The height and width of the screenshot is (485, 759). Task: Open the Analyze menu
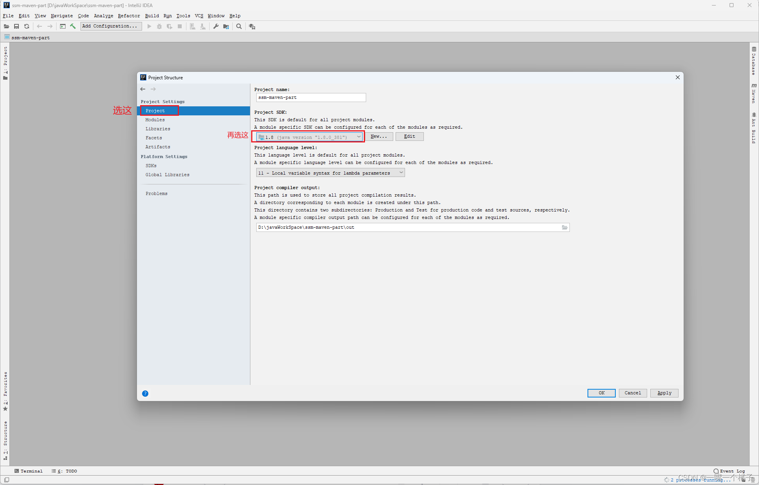point(104,16)
